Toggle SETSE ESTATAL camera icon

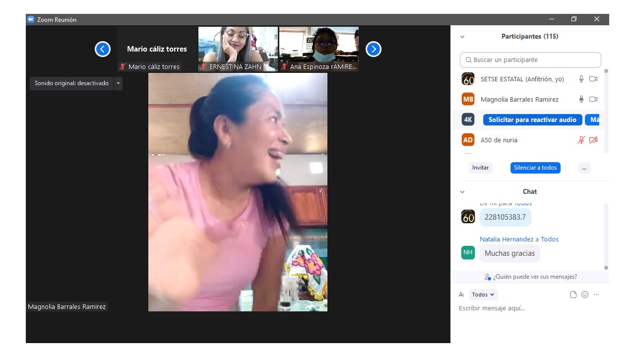(x=593, y=79)
